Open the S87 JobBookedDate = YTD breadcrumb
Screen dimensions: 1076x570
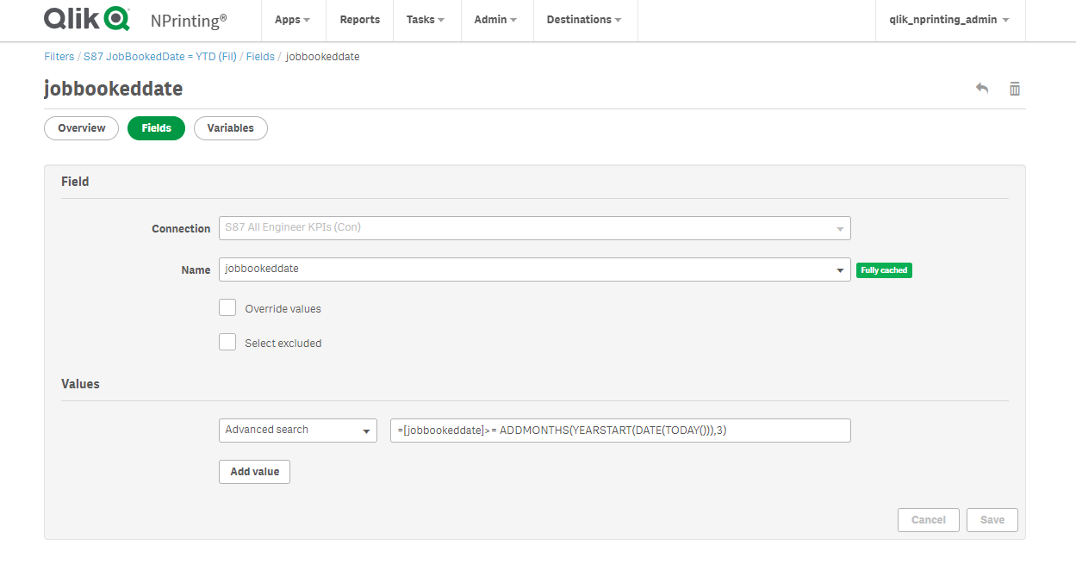click(x=160, y=57)
